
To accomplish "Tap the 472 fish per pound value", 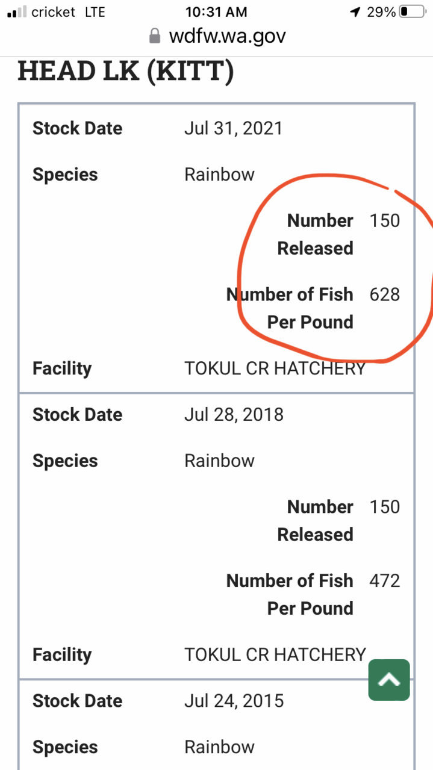I will click(385, 581).
